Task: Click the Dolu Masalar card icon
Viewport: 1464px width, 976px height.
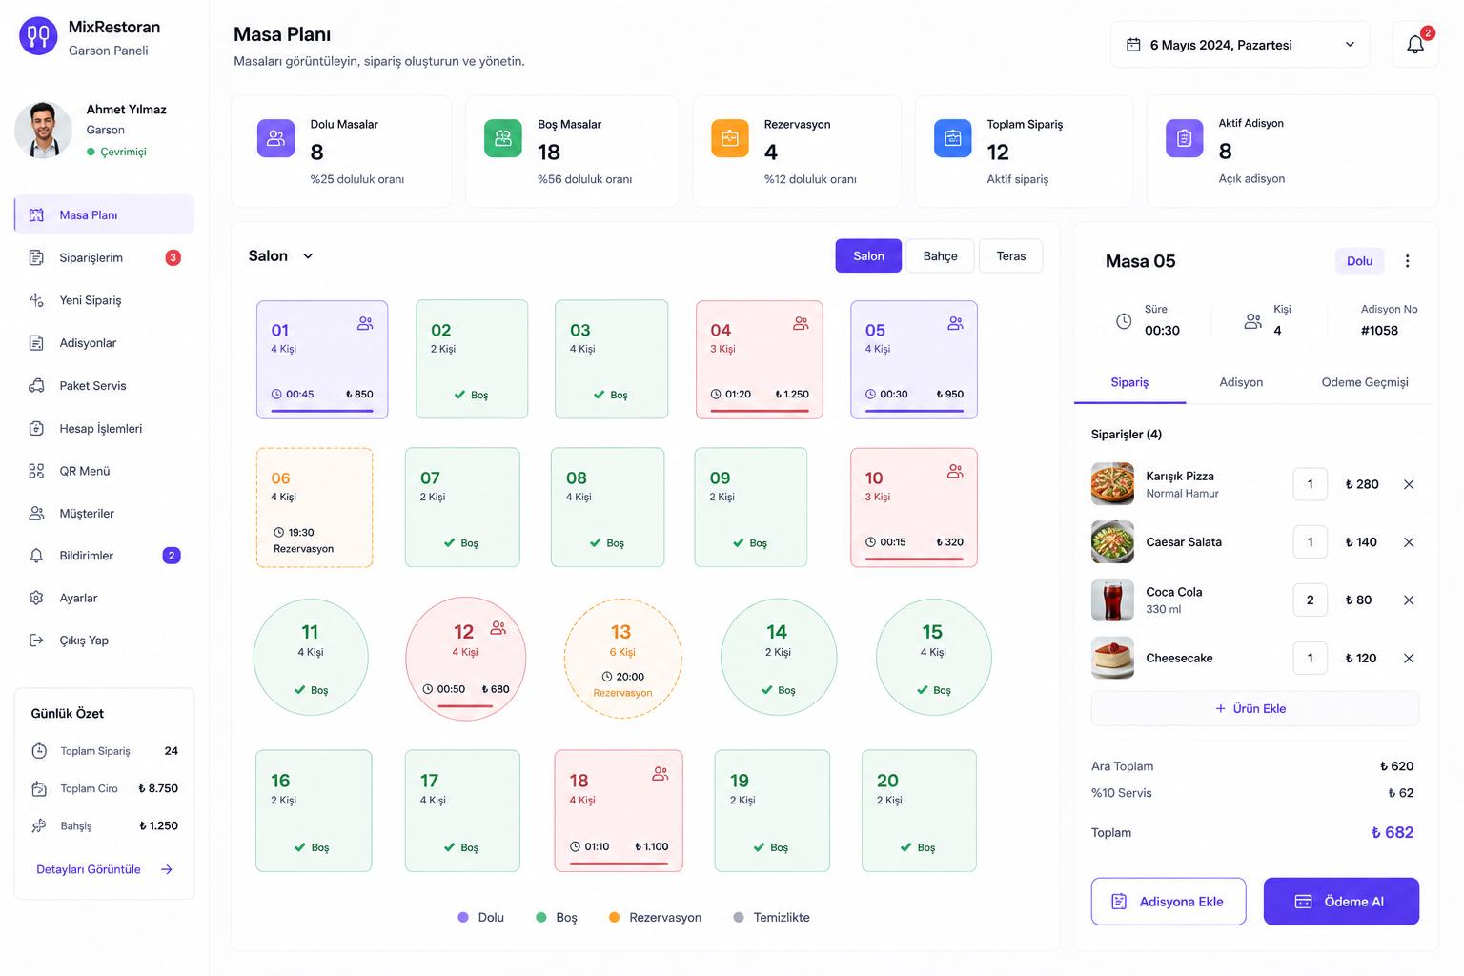Action: tap(276, 138)
